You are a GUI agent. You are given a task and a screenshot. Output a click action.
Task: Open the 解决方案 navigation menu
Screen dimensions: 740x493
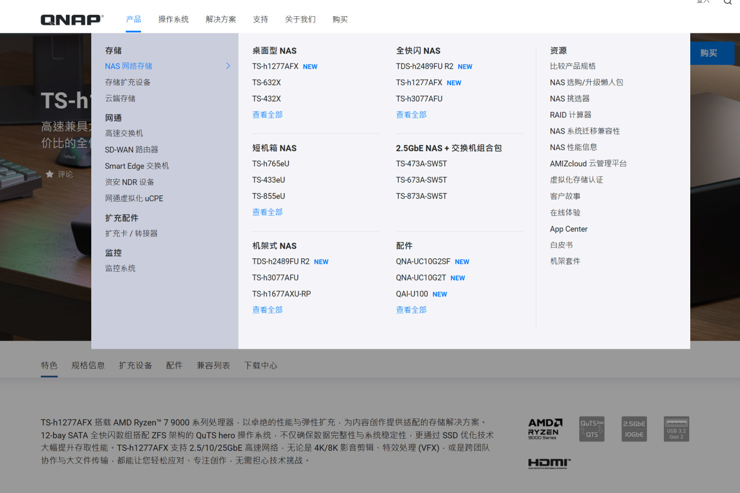point(221,19)
